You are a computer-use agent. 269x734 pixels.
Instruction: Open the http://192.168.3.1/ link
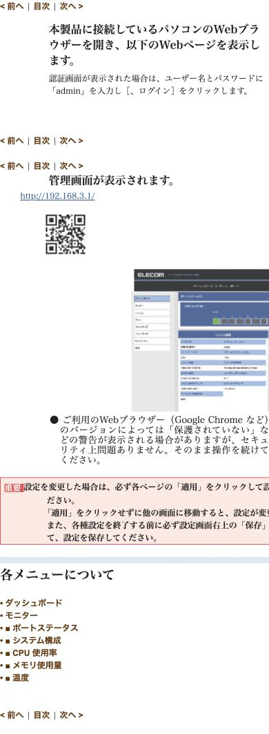[x=57, y=196]
